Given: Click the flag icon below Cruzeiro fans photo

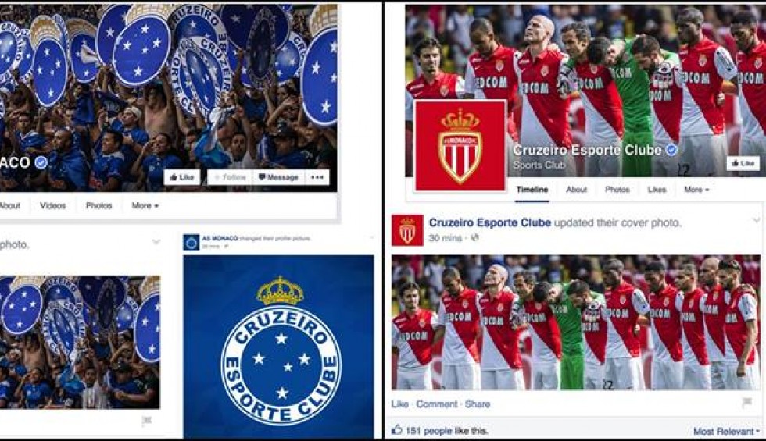Looking at the screenshot, I should (x=147, y=421).
